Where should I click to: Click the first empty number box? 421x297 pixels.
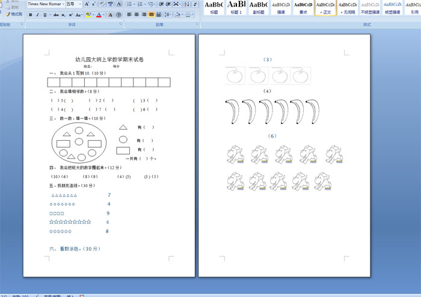(x=54, y=82)
